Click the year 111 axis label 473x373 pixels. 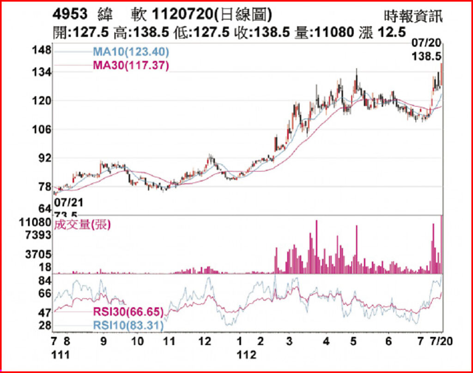click(x=61, y=355)
